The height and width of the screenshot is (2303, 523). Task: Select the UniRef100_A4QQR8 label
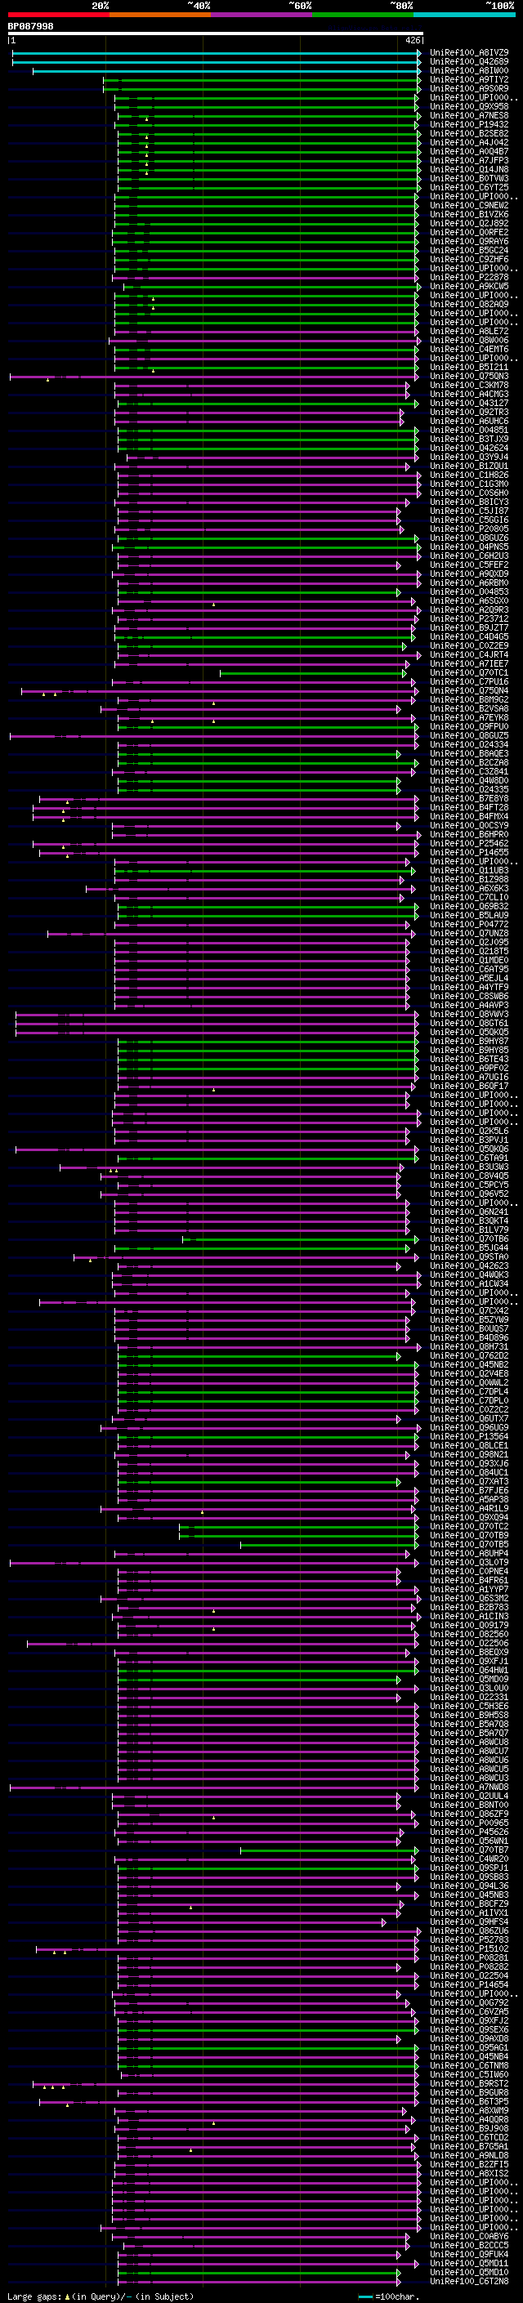pos(469,2119)
